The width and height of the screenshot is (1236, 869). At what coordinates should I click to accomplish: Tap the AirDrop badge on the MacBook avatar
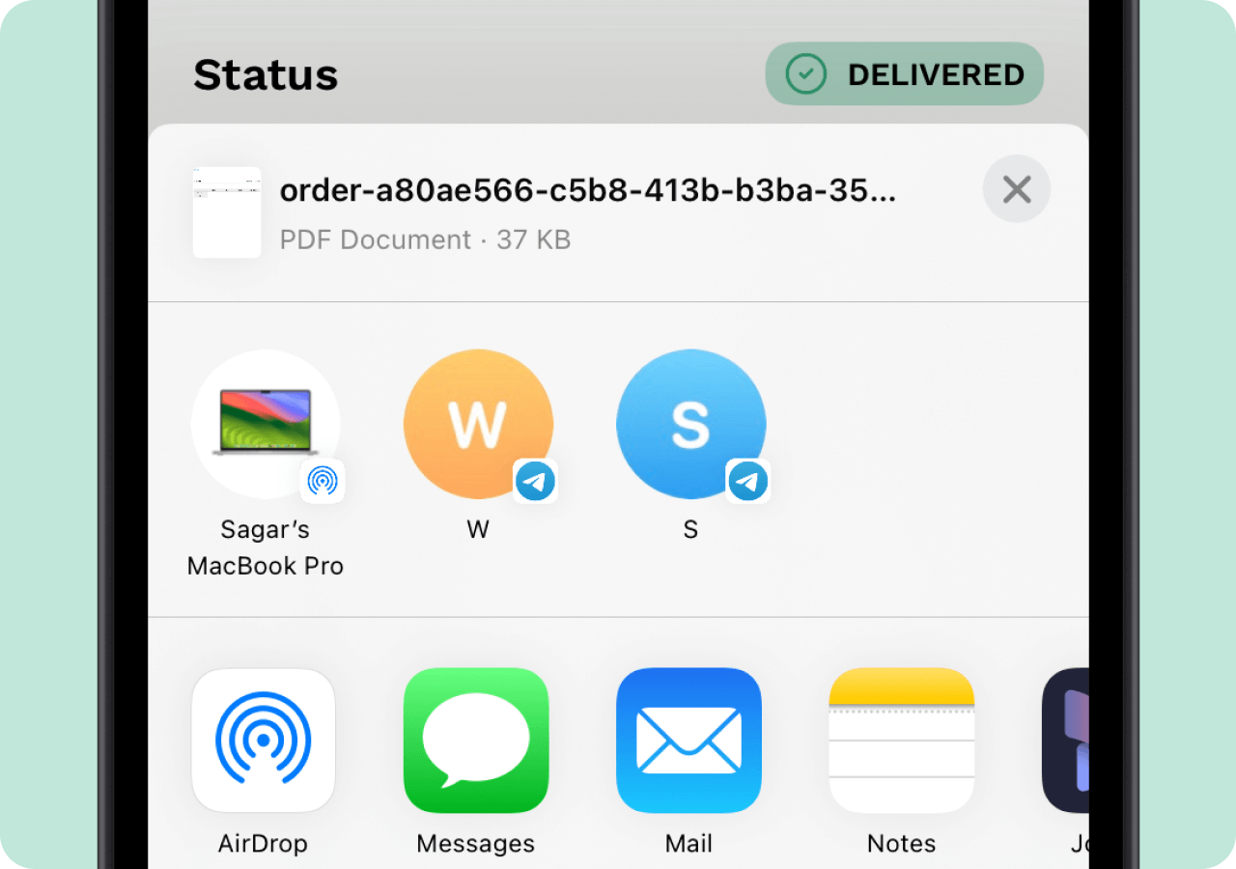(323, 481)
